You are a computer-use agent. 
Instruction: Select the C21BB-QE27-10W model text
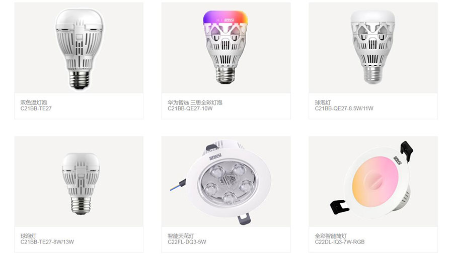click(190, 108)
